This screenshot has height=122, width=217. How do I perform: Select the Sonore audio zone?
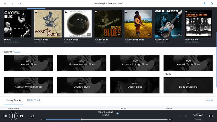198,116
